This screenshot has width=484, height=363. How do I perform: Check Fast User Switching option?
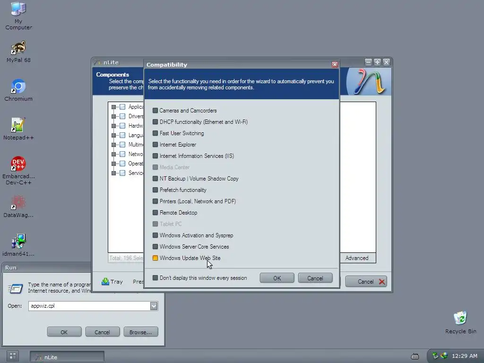pos(155,133)
